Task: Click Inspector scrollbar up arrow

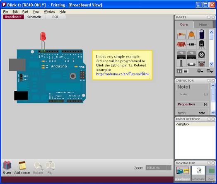Action: pos(213,85)
